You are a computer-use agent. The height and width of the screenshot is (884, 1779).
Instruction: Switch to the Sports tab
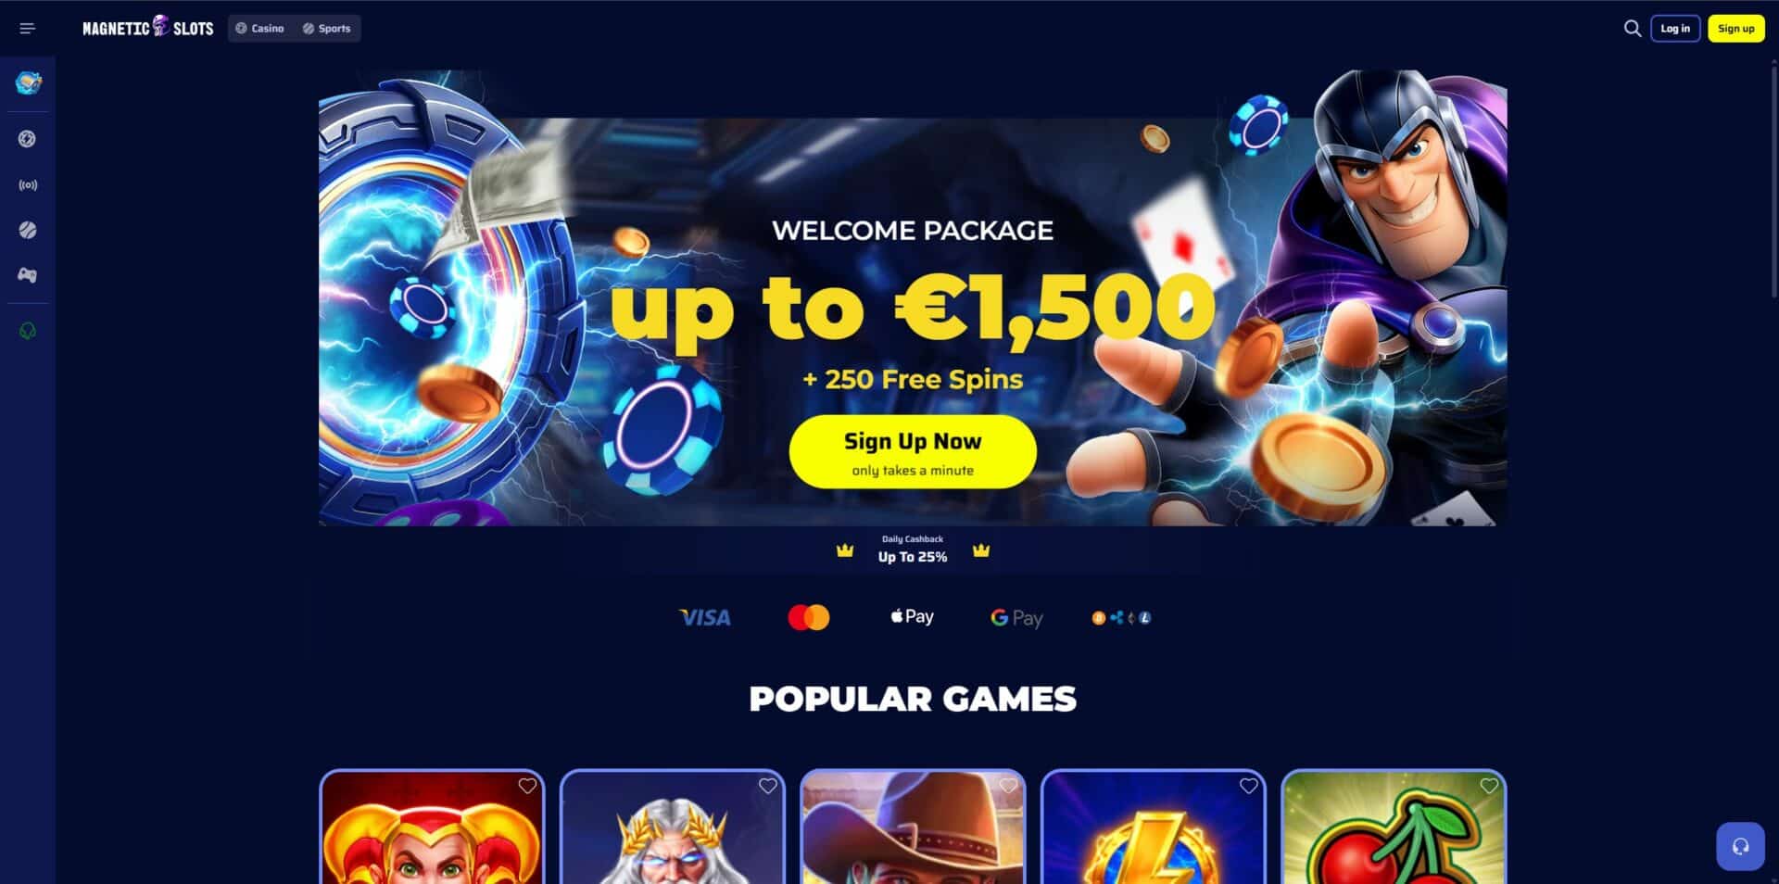pyautogui.click(x=326, y=29)
